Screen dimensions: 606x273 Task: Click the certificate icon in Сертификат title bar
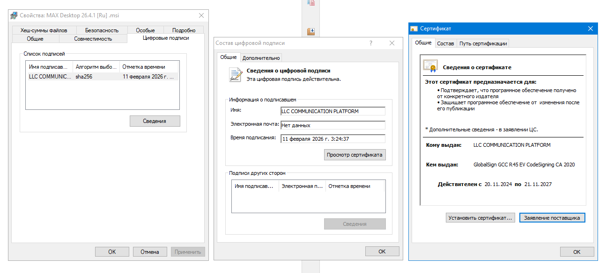point(414,29)
